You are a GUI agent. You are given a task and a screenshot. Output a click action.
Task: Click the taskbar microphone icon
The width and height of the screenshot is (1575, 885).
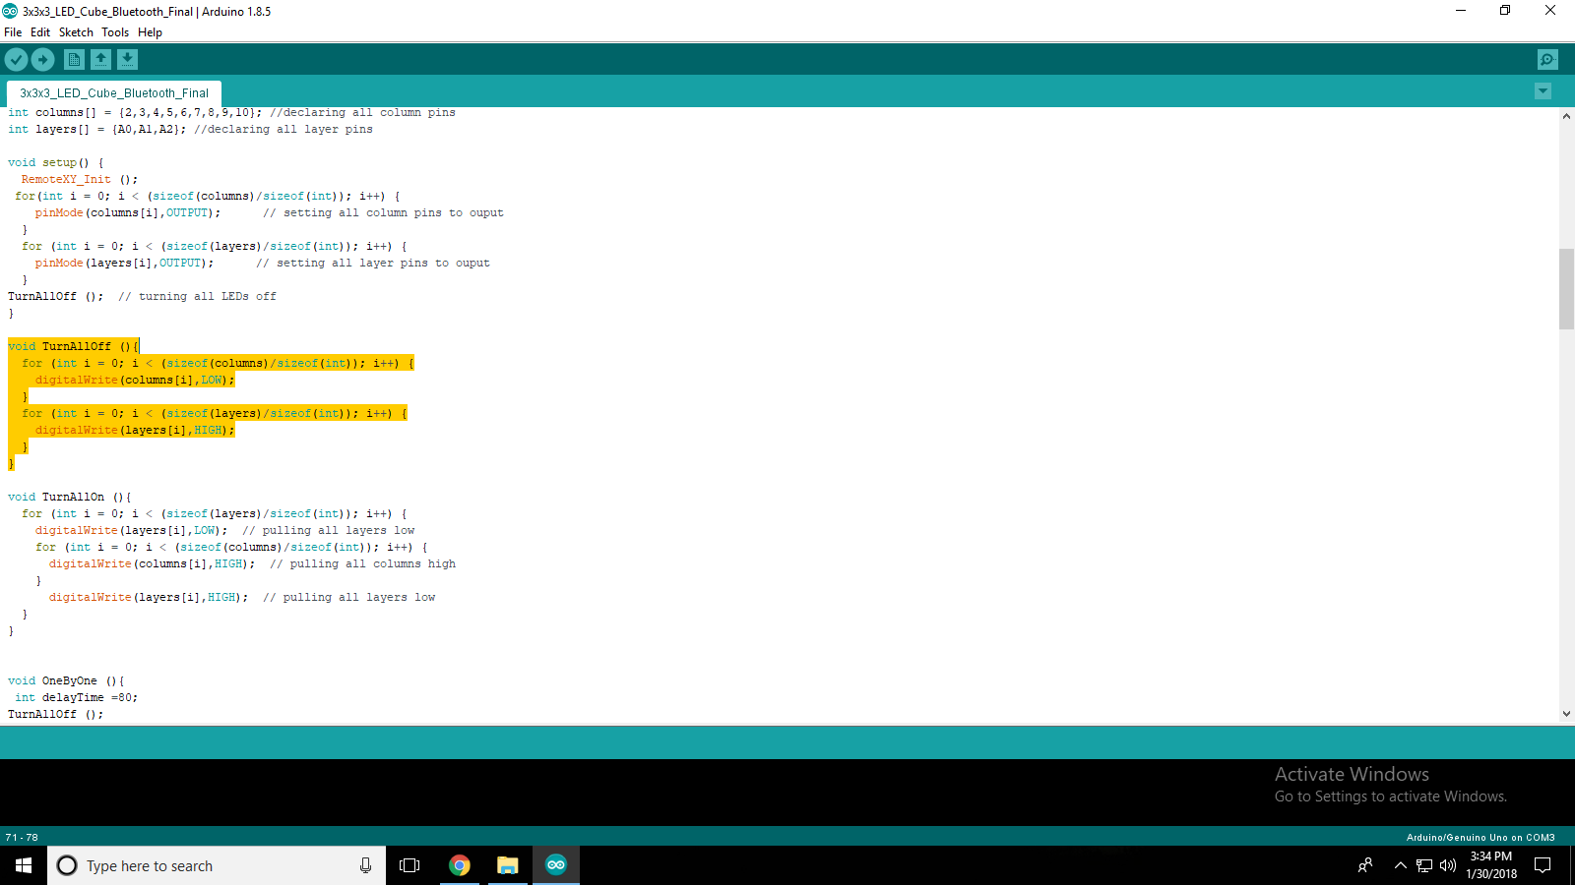coord(365,865)
